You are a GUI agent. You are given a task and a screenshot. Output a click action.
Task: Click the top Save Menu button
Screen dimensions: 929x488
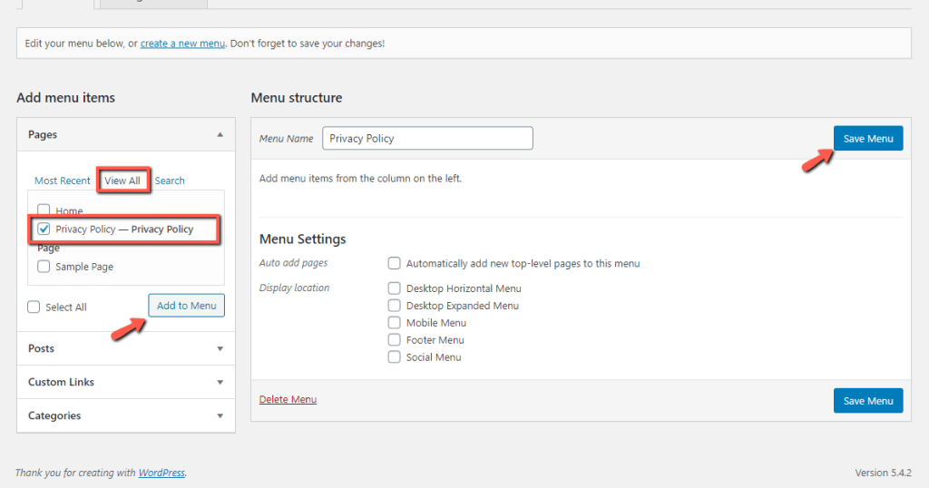pos(868,138)
